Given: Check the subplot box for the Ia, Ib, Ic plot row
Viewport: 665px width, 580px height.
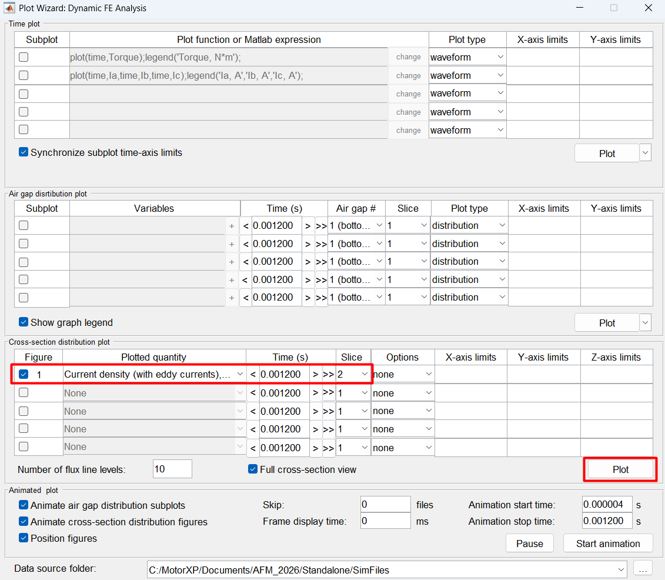Looking at the screenshot, I should (24, 75).
